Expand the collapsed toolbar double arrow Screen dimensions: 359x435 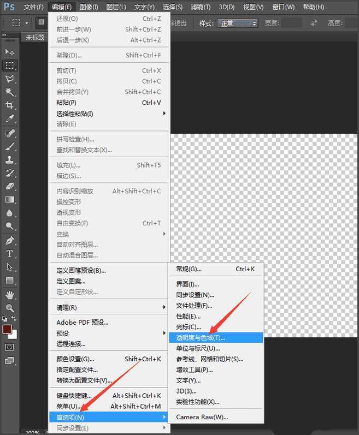point(4,35)
